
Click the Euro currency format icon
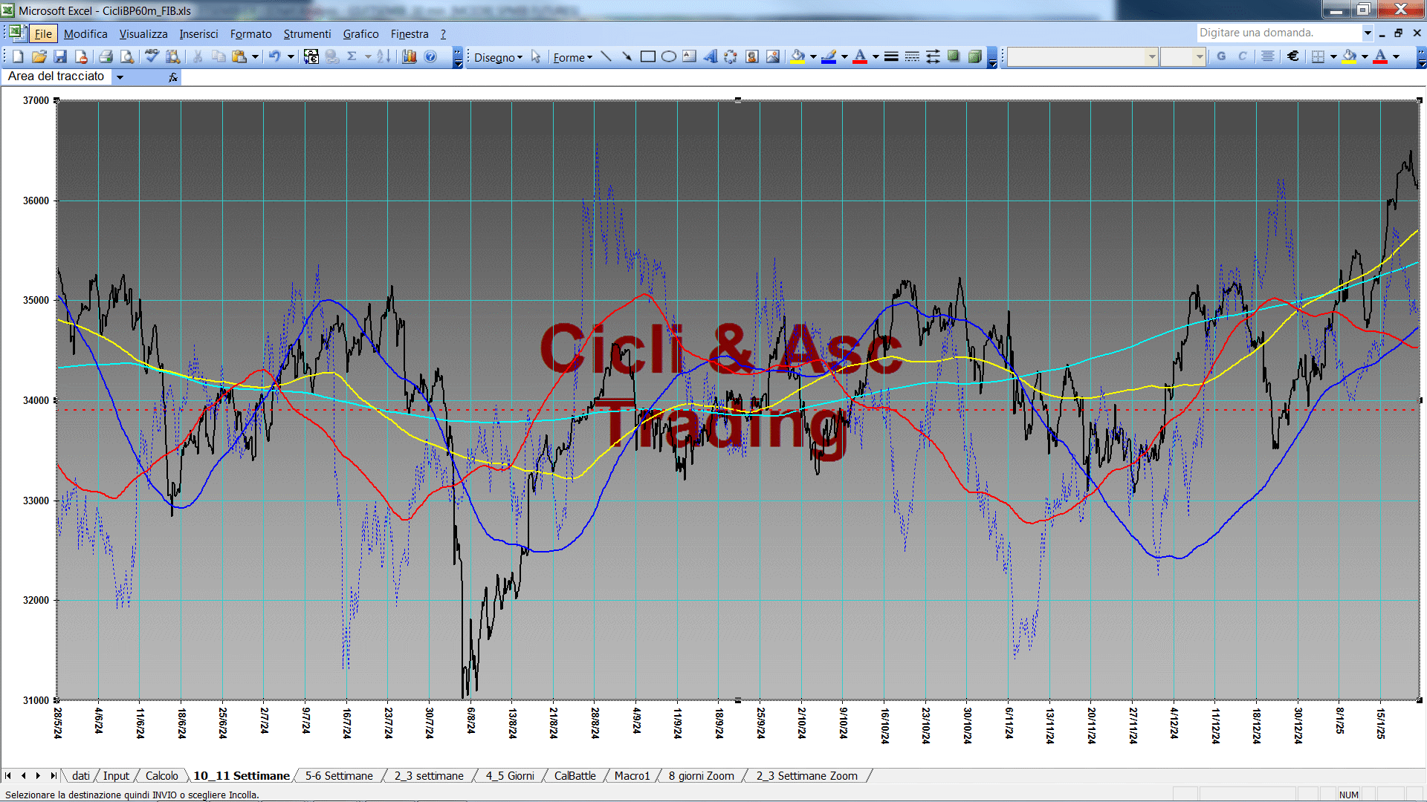click(1293, 57)
